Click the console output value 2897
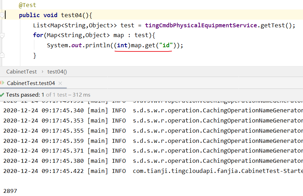This screenshot has width=303, height=196. tap(10, 191)
